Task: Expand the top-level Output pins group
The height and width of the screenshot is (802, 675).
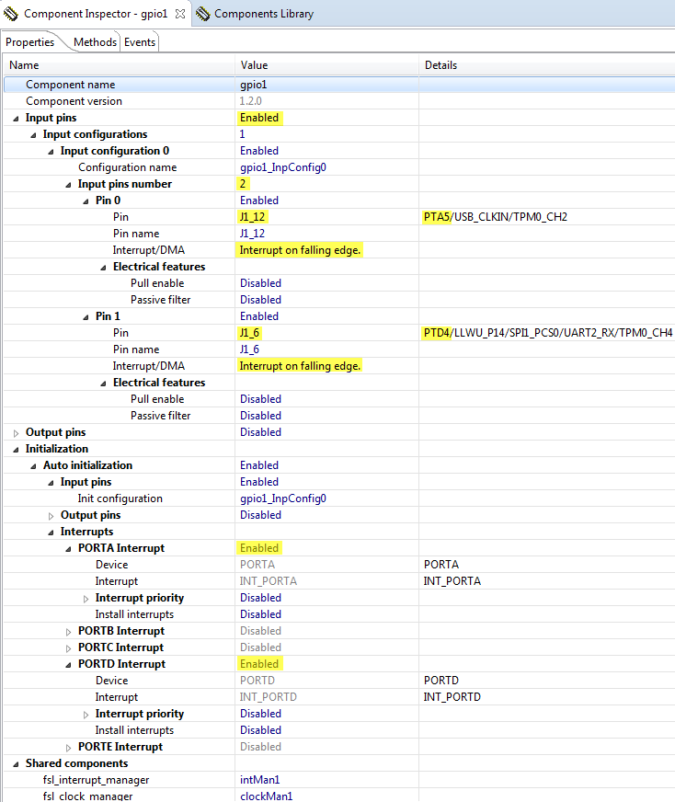Action: click(16, 433)
